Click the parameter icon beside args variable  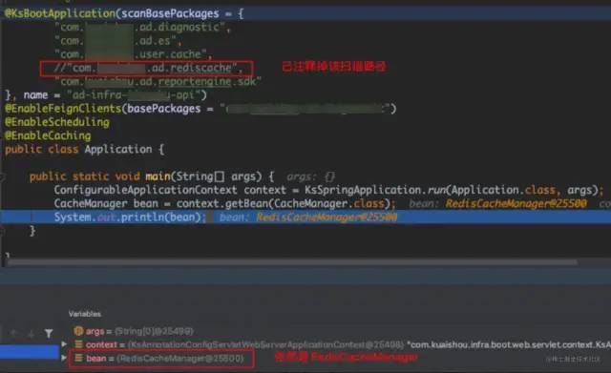(78, 331)
